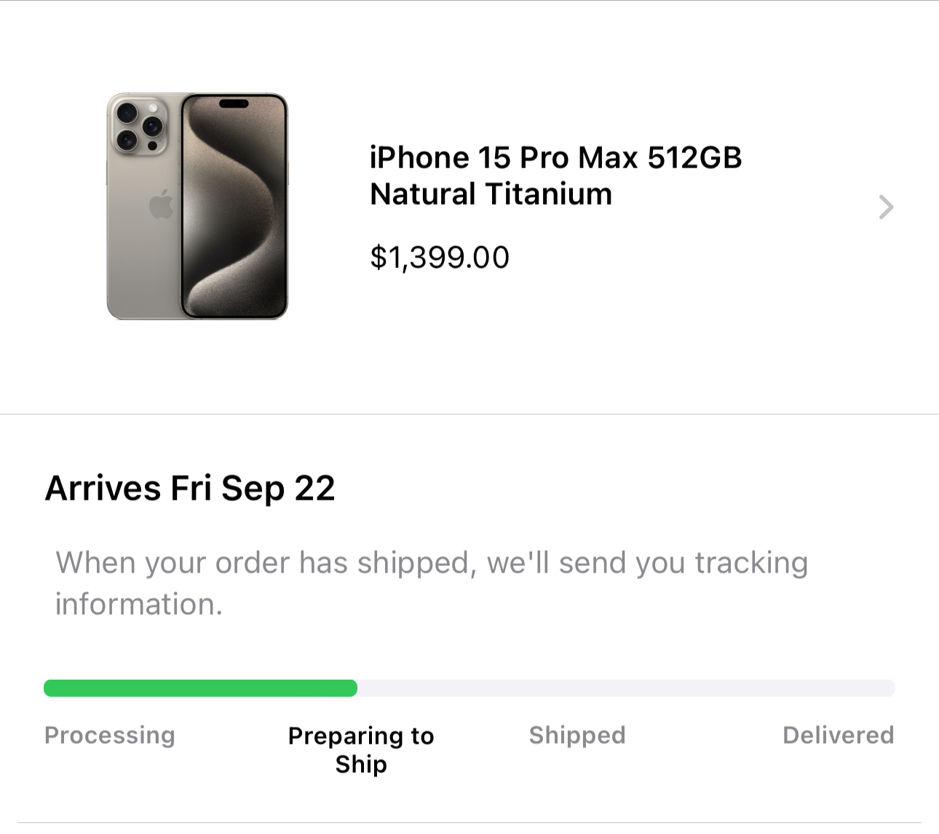Click the "Natural Titanium" color name
The height and width of the screenshot is (834, 939).
pyautogui.click(x=491, y=194)
